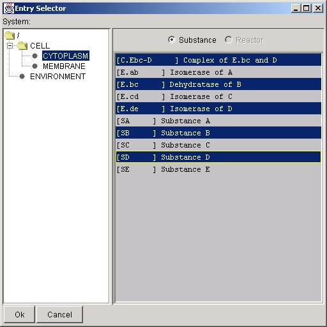327x327 pixels.
Task: Select the SA Substance A entry
Action: click(x=218, y=121)
